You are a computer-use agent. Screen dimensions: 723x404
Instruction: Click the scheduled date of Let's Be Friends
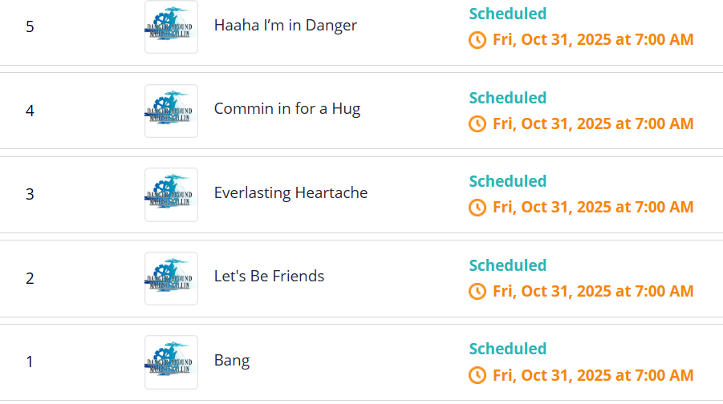pyautogui.click(x=592, y=291)
